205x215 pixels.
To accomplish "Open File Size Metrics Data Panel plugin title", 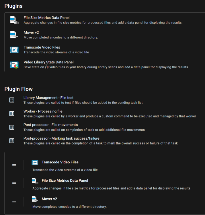I will coord(46,18).
